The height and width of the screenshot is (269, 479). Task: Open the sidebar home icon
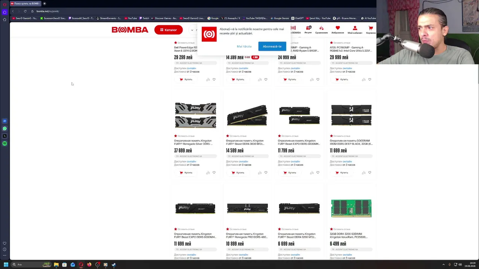pyautogui.click(x=4, y=12)
